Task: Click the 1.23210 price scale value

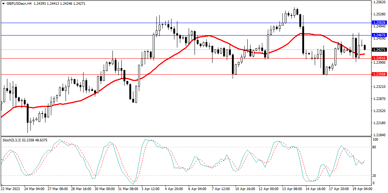Action: pos(378,86)
